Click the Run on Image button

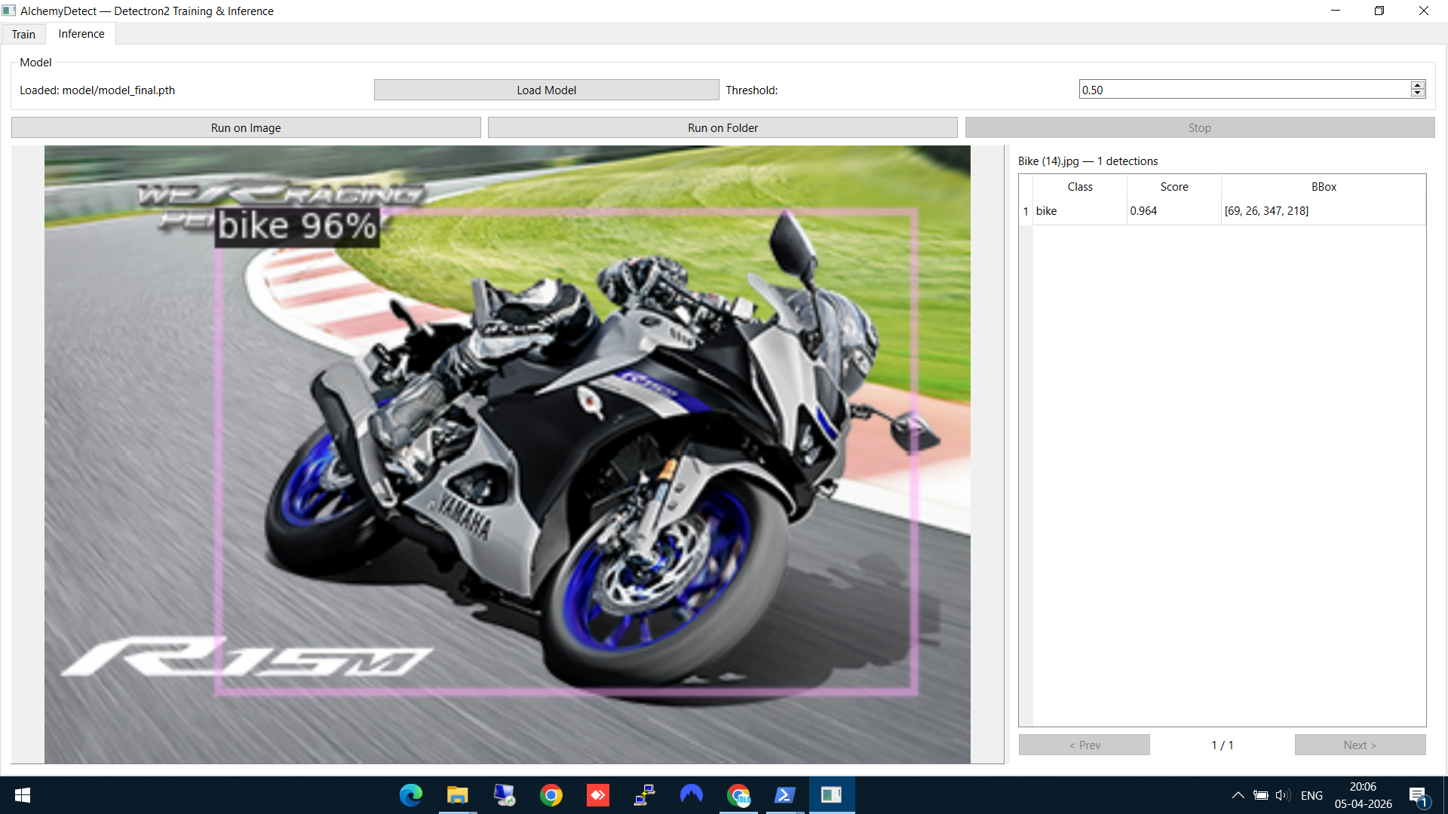coord(246,127)
